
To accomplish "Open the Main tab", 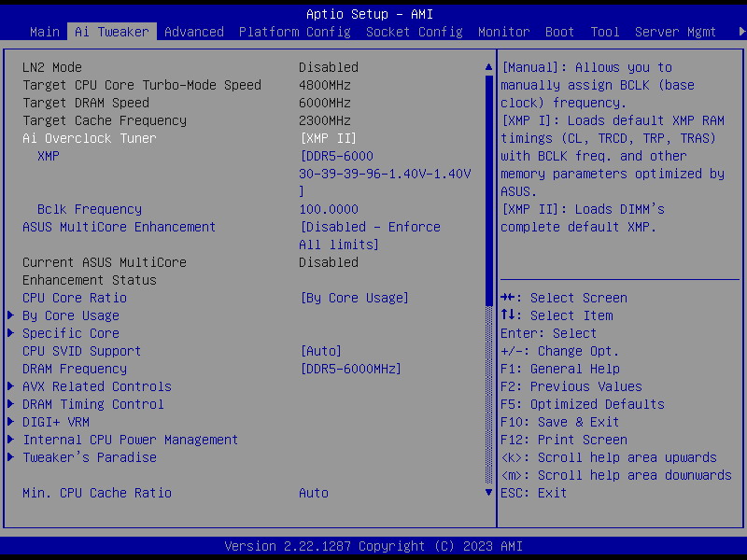I will 45,32.
